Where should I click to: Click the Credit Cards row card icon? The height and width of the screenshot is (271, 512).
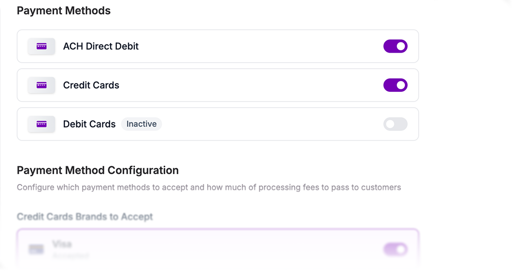tap(42, 85)
